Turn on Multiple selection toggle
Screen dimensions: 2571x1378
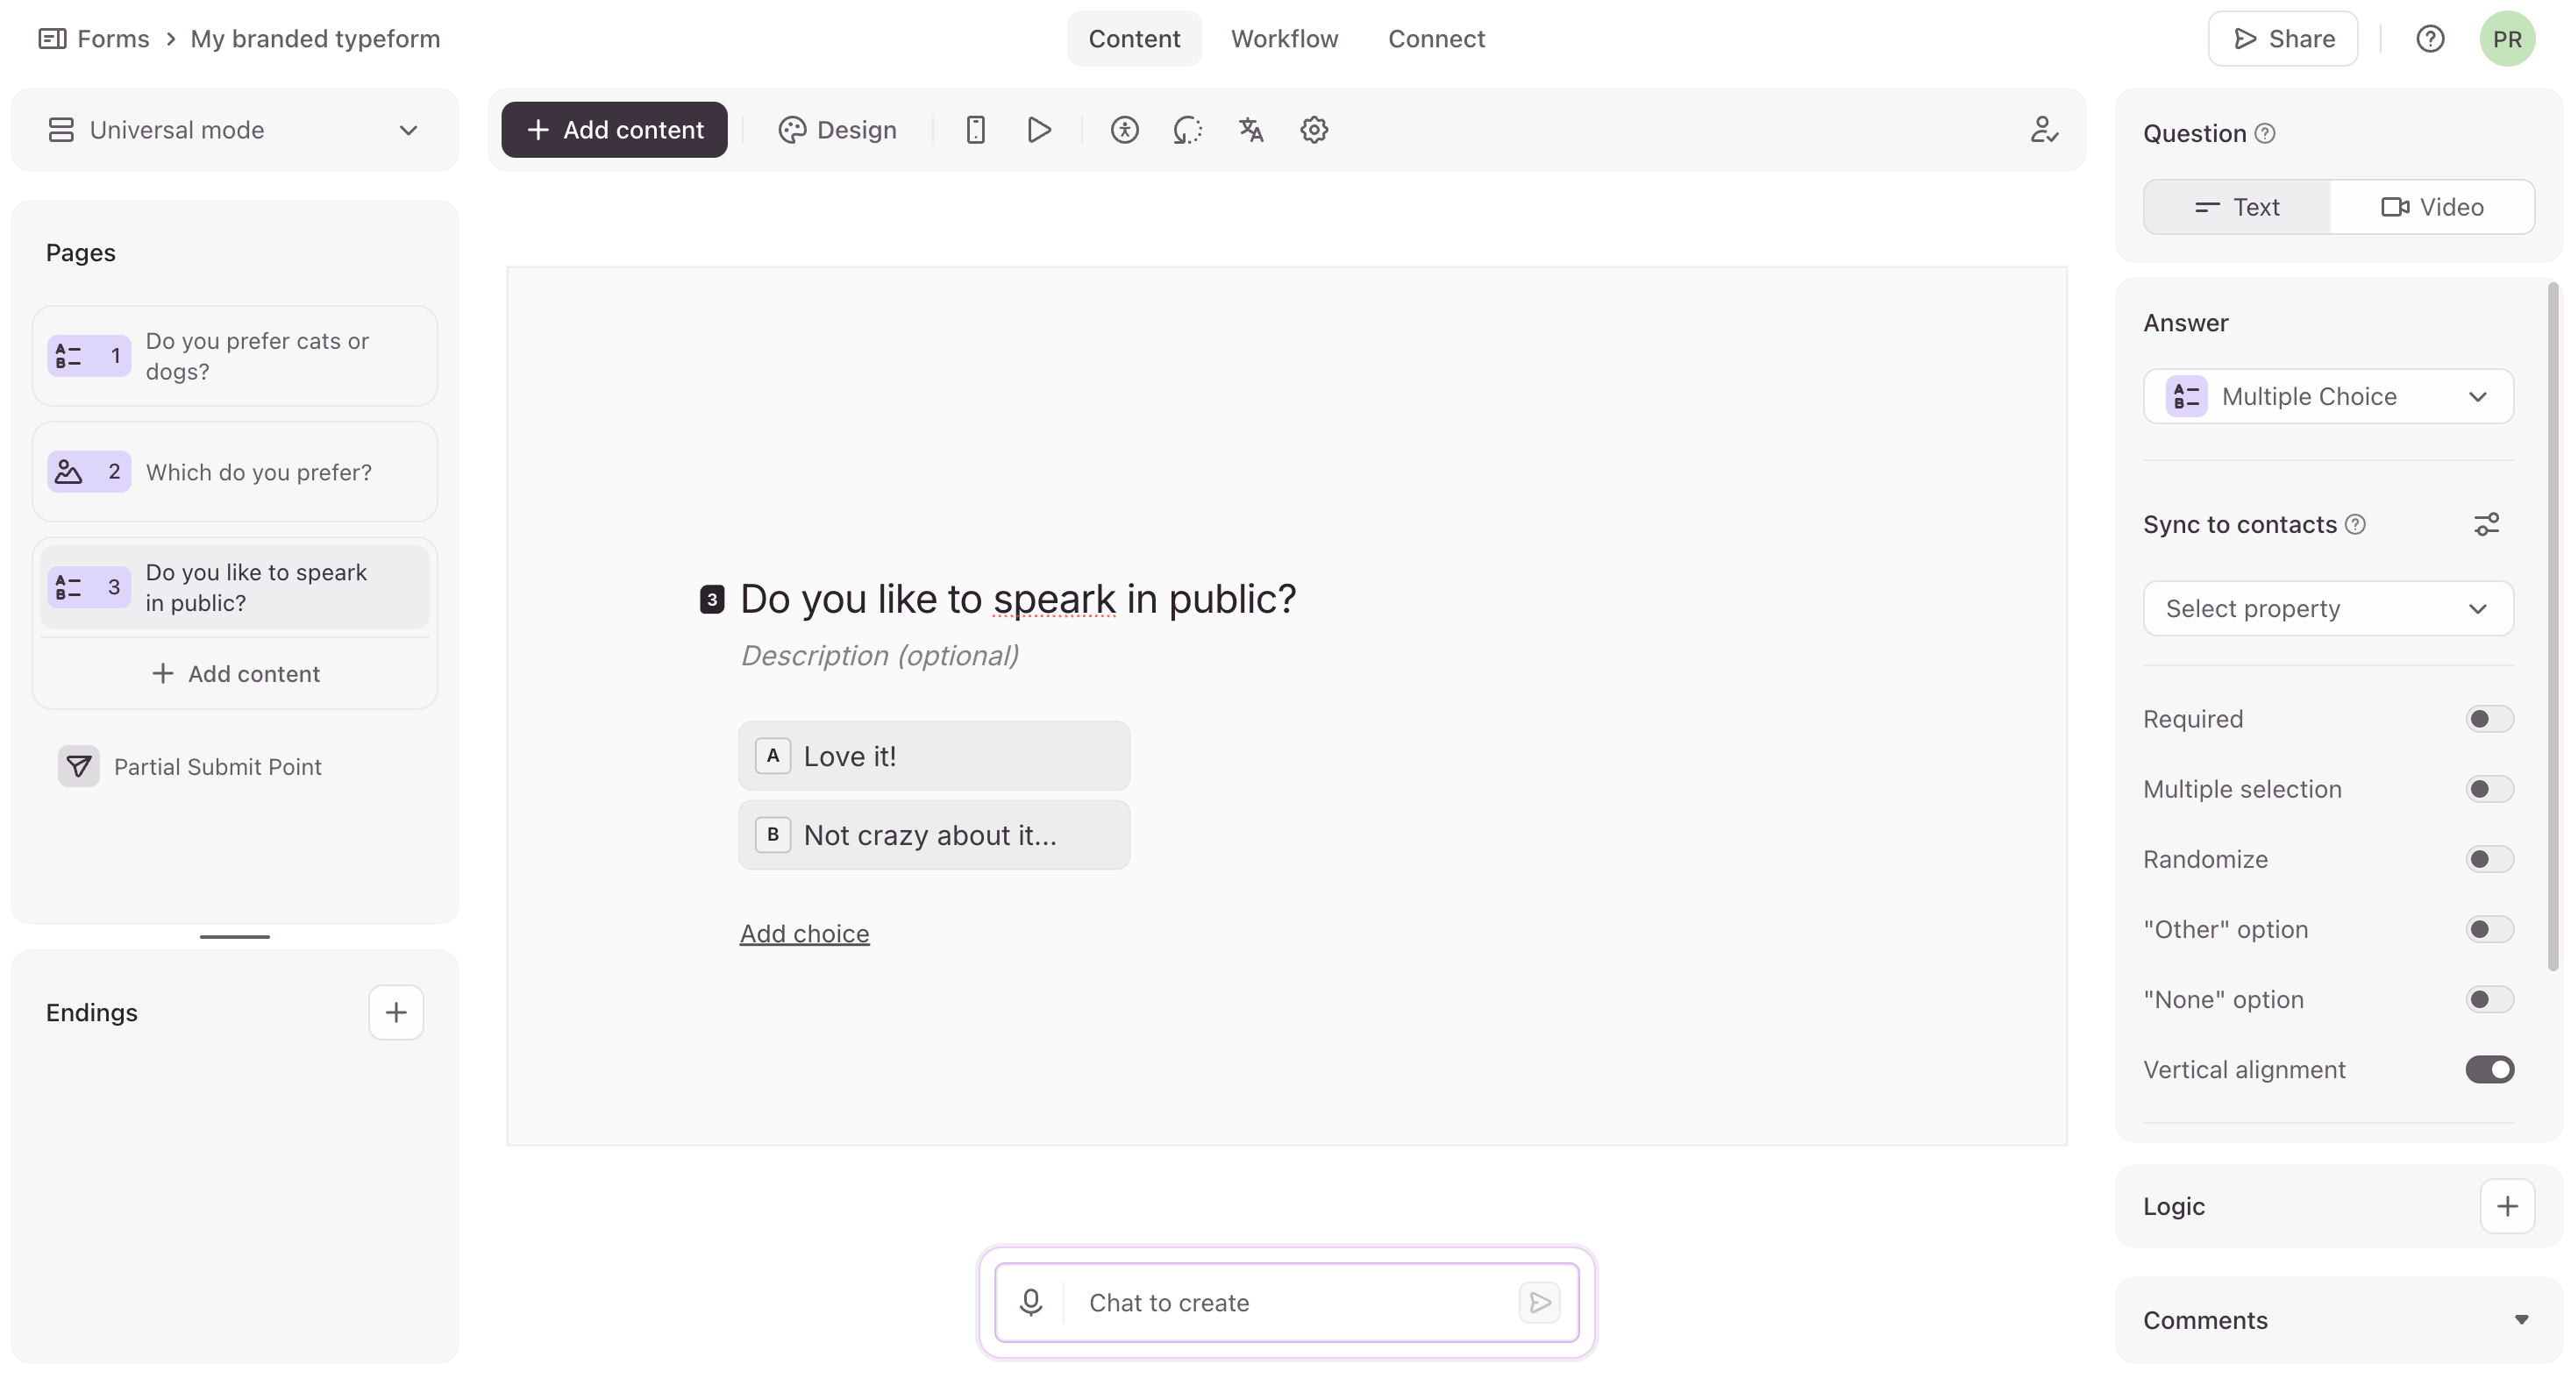2489,788
